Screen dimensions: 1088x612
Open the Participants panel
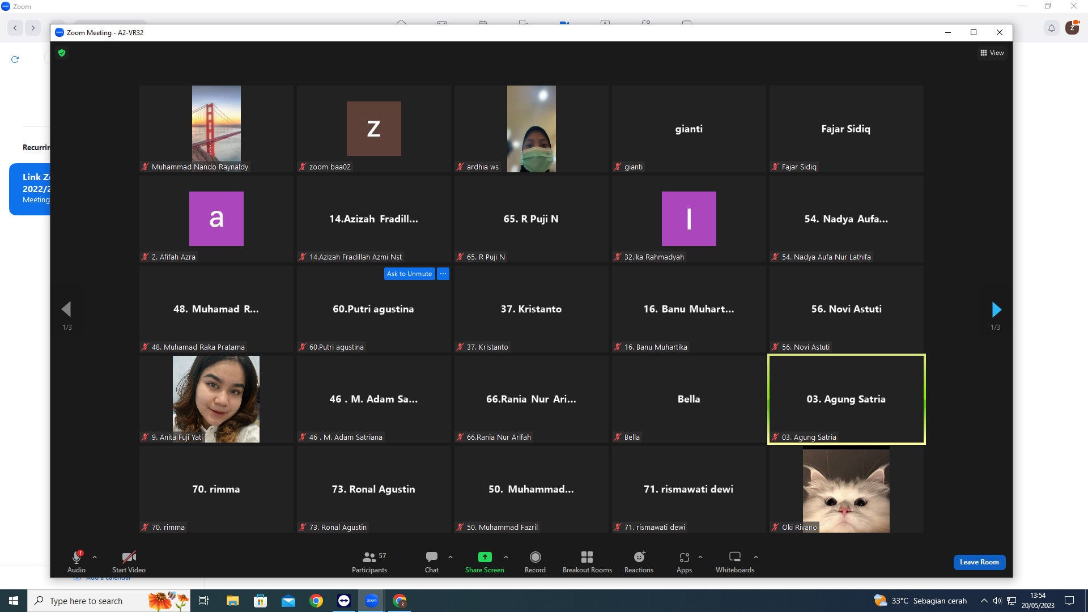369,562
